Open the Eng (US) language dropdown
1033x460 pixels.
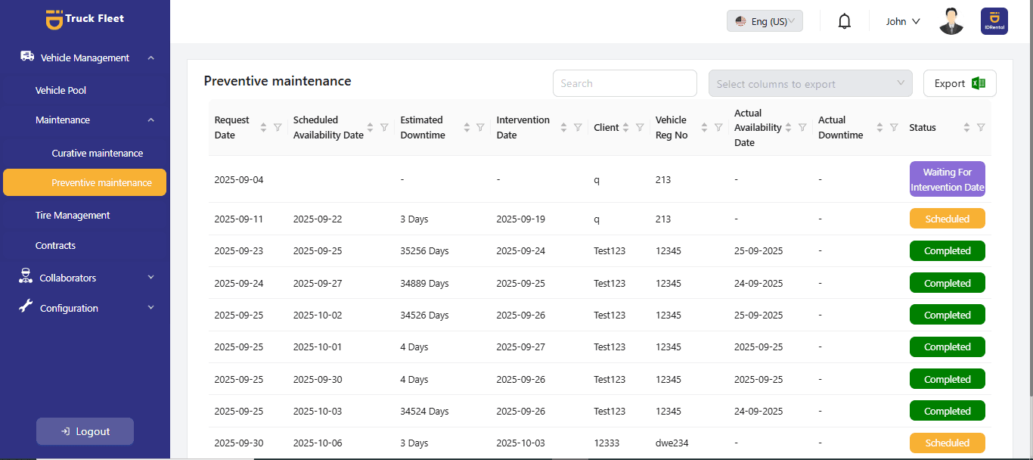point(765,21)
